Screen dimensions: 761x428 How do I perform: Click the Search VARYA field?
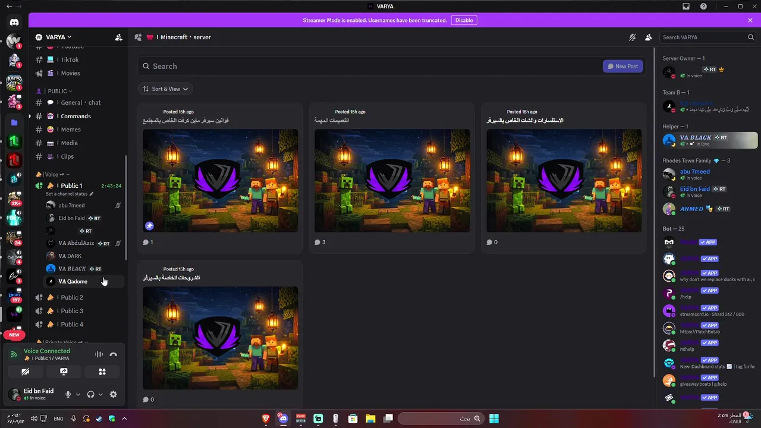(x=708, y=37)
